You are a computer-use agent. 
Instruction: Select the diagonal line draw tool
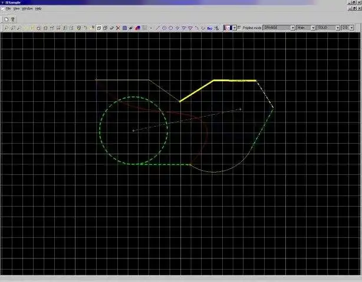157,28
